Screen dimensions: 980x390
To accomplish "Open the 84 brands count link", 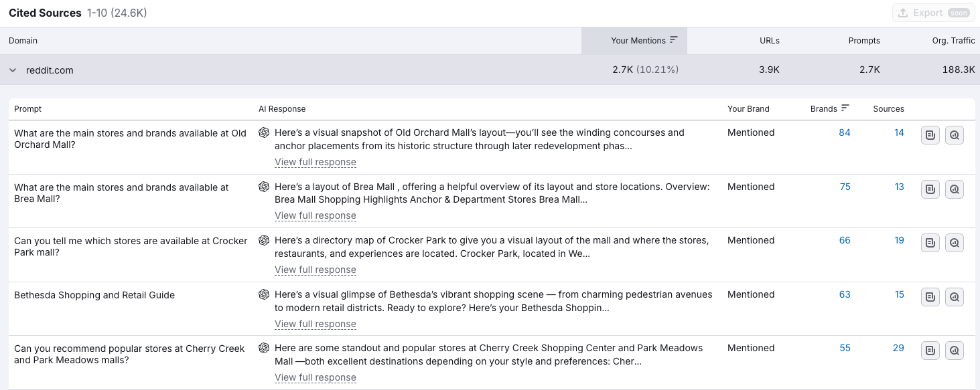I will point(845,132).
